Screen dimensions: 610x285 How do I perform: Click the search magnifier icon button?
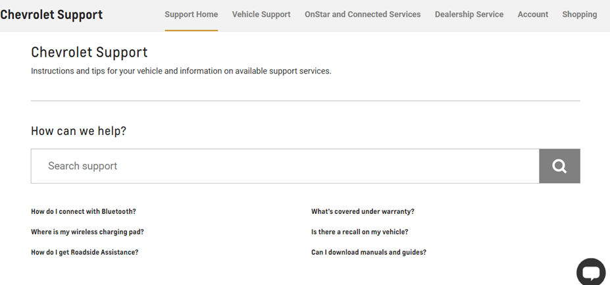(559, 166)
